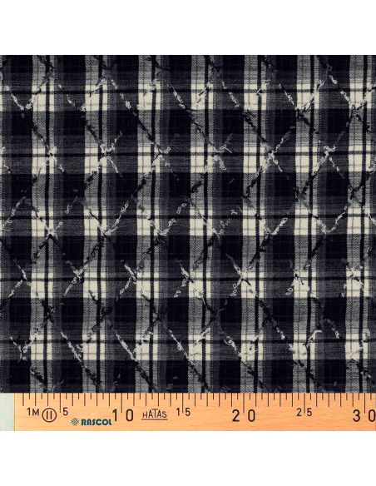Click the RASCOL brand text
Screen dimensions: 376x486
click(x=96, y=422)
